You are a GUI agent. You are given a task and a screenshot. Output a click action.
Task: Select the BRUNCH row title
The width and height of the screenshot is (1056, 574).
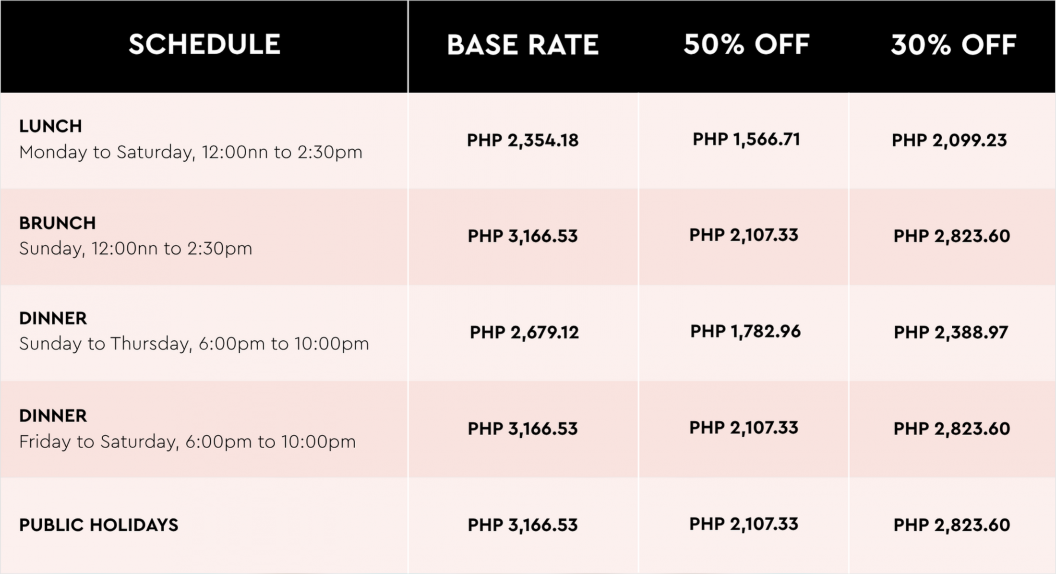(x=58, y=223)
